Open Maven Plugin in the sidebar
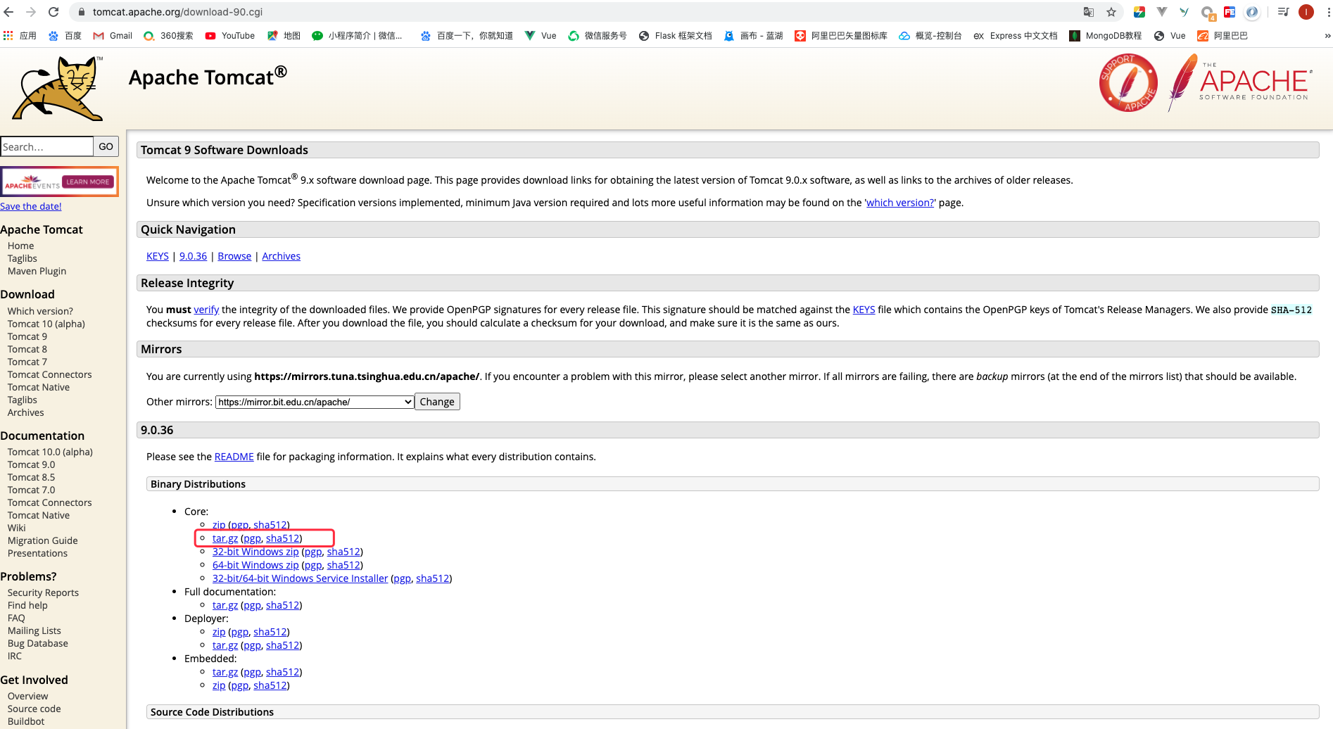Viewport: 1333px width, 729px height. [37, 271]
